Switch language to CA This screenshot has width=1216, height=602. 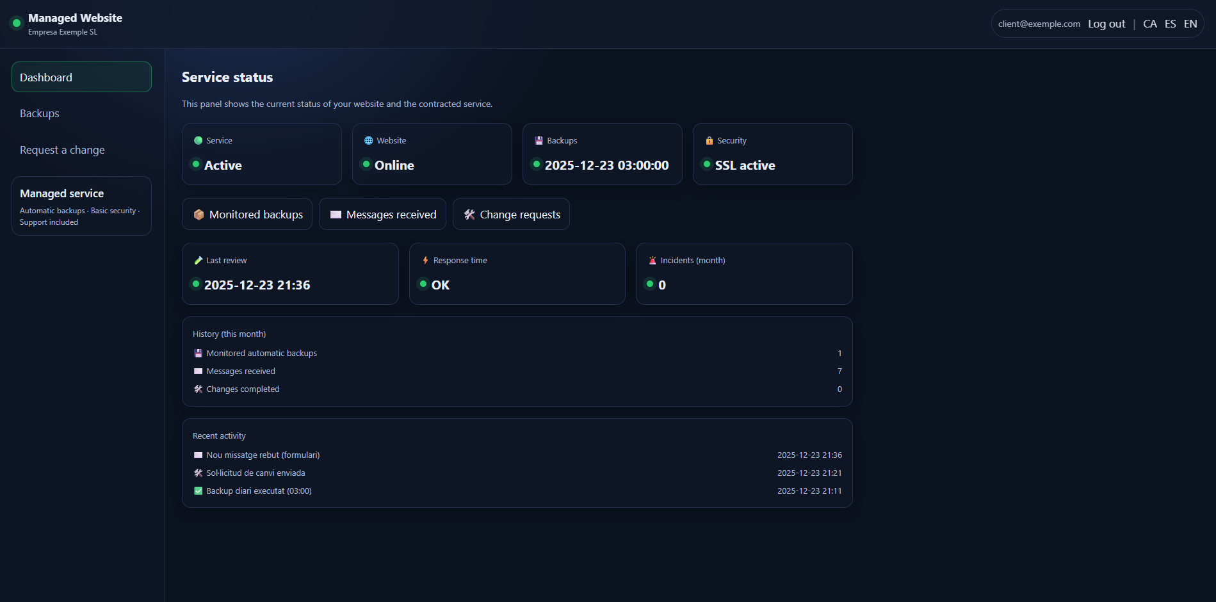click(x=1149, y=24)
